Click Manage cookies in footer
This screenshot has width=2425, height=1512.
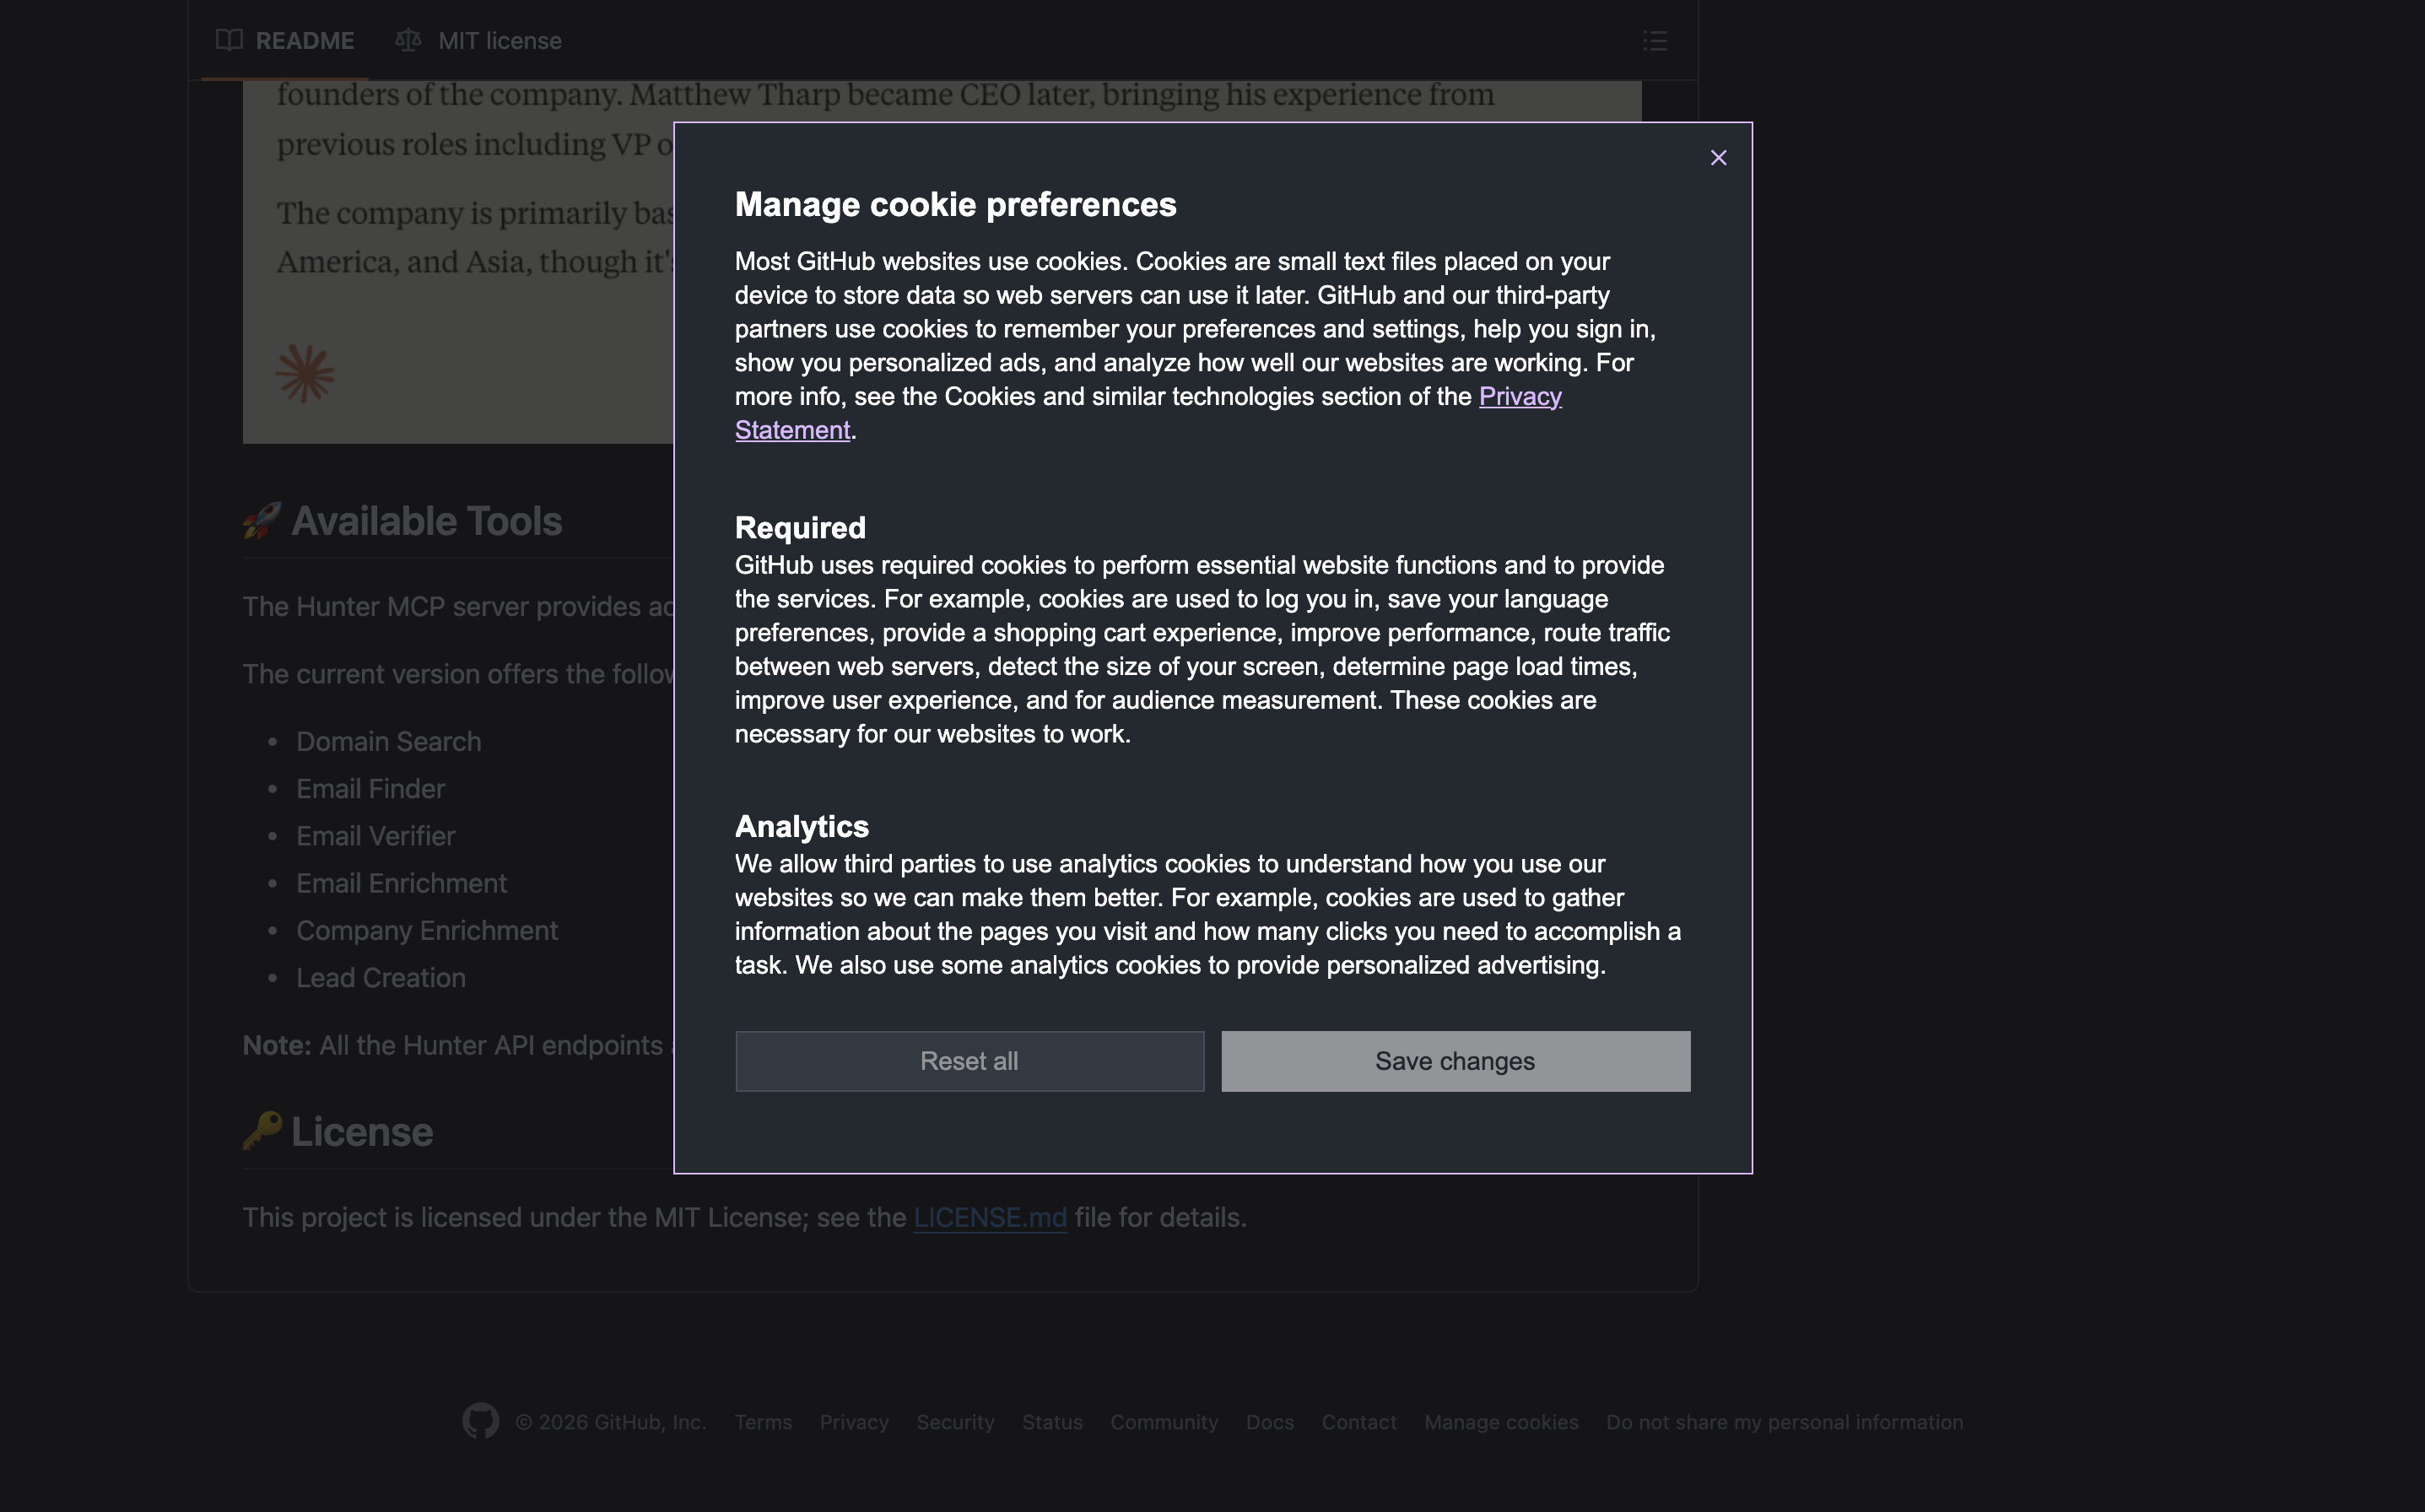pyautogui.click(x=1500, y=1422)
